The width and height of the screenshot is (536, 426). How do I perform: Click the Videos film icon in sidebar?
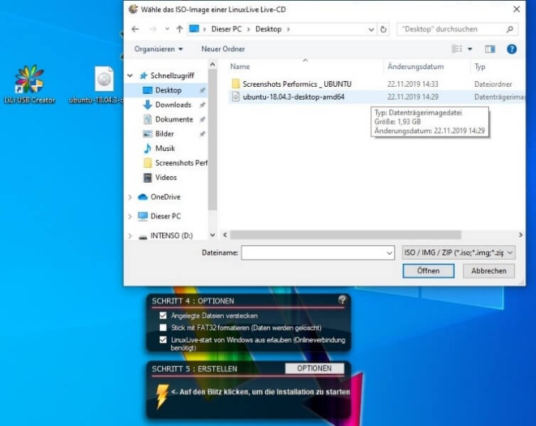tap(147, 178)
